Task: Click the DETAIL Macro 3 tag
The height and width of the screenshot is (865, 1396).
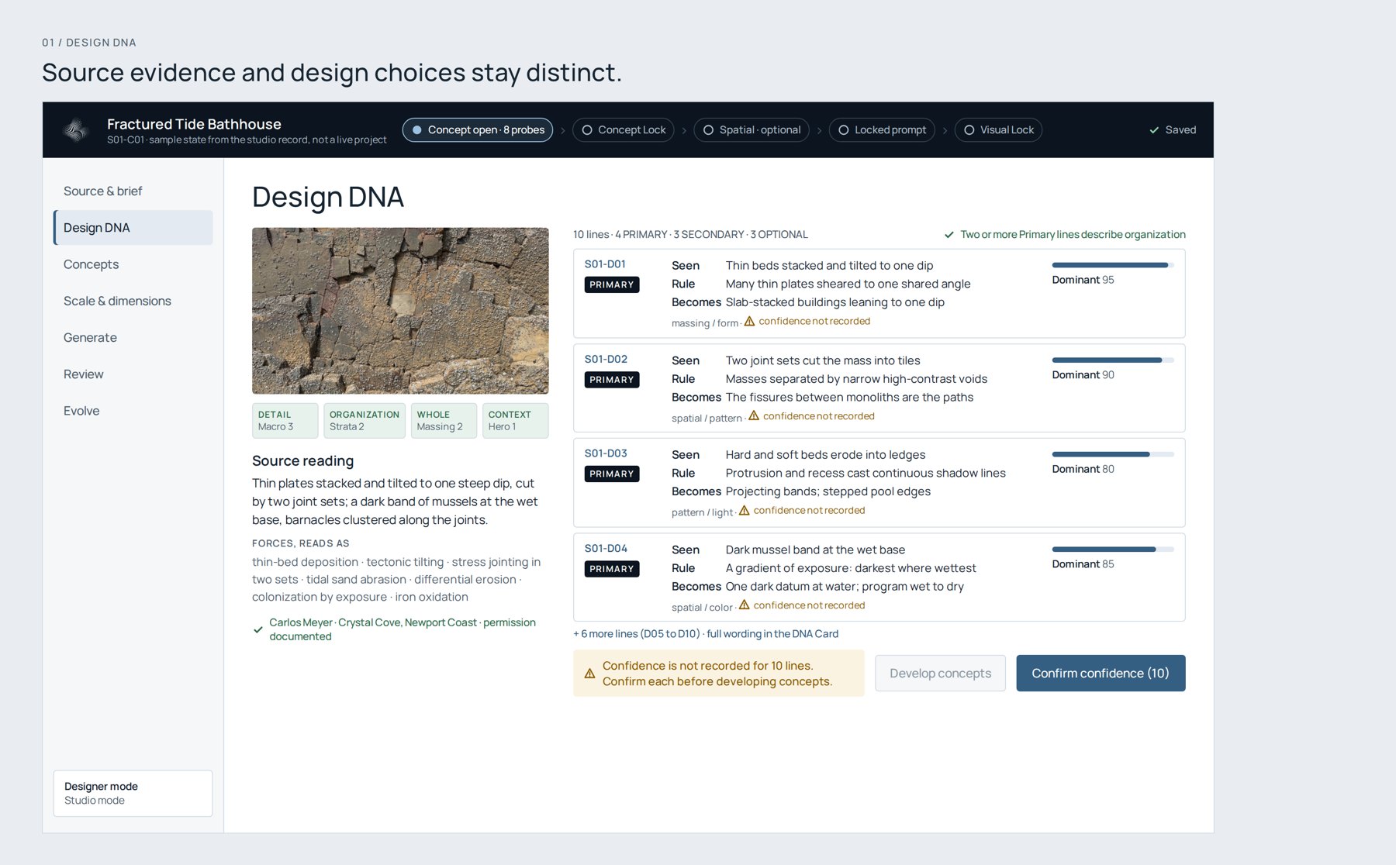Action: click(x=285, y=421)
